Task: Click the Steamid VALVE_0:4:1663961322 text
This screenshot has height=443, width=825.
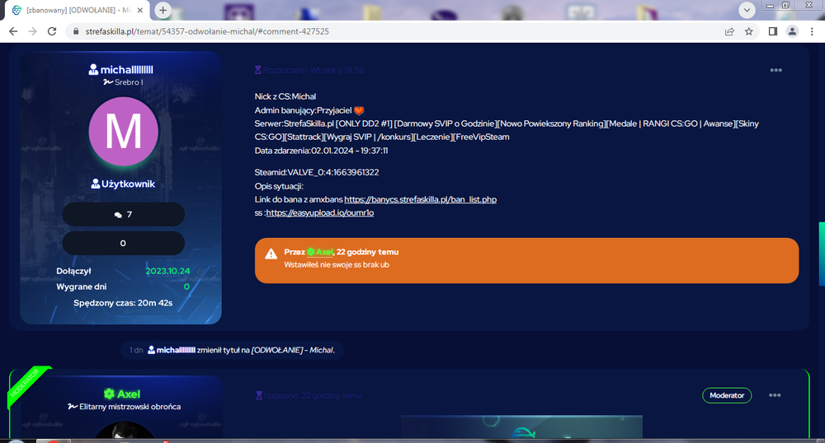Action: 317,172
